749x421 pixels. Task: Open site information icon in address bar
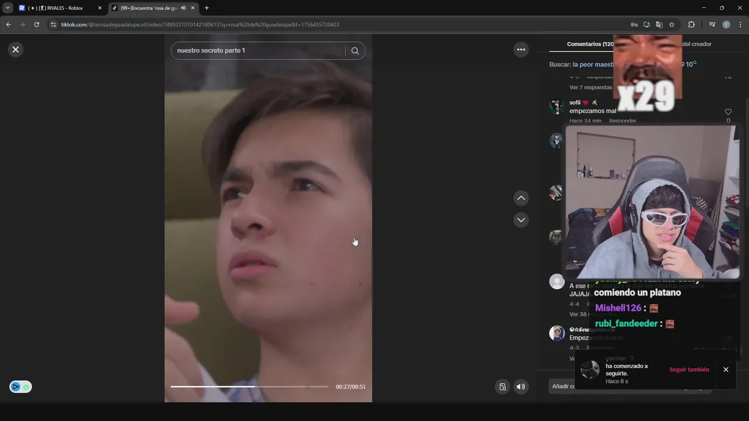(53, 25)
